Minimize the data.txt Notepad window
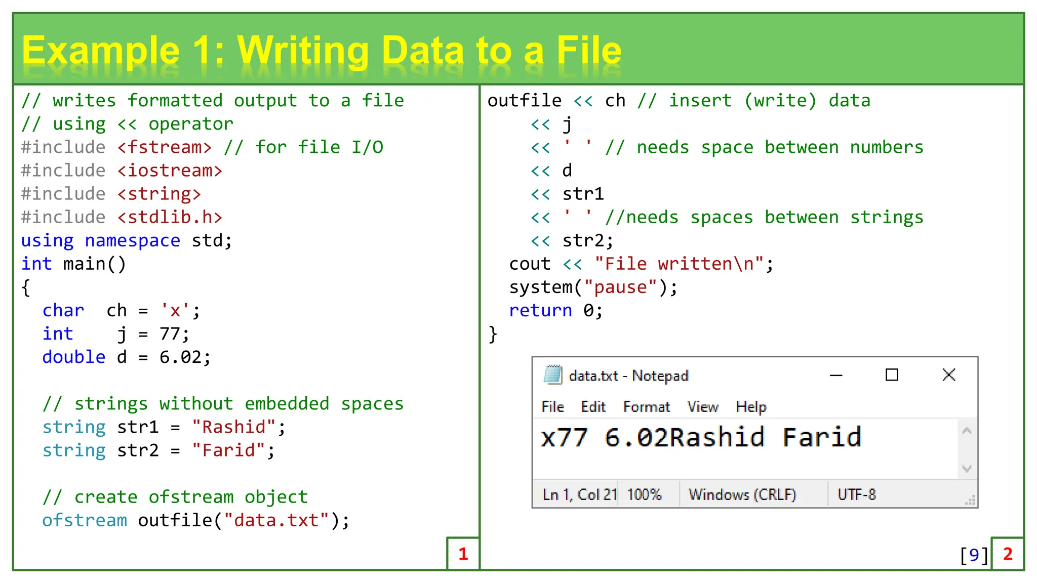This screenshot has width=1037, height=583. coord(836,375)
